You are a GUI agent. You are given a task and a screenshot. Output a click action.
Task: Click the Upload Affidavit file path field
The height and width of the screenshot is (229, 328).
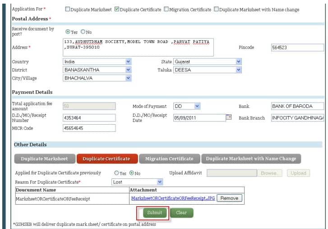(232, 173)
